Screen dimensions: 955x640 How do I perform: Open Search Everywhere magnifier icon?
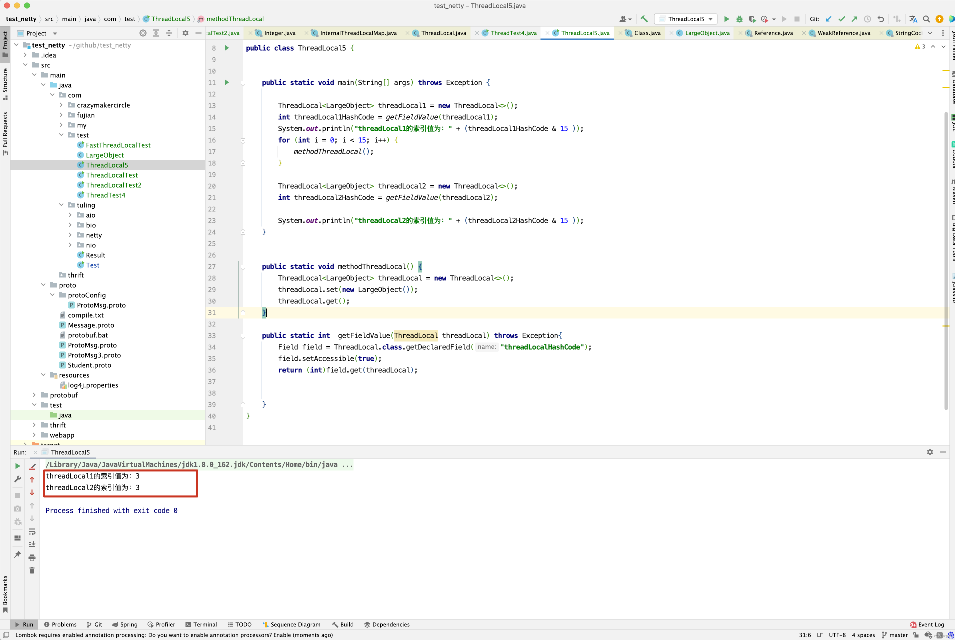926,19
